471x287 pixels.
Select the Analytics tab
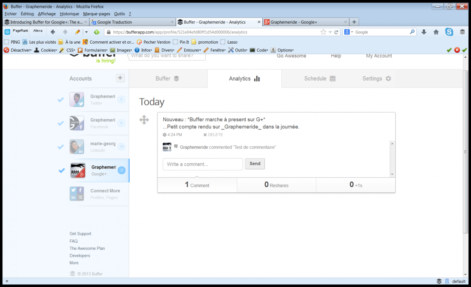point(244,79)
